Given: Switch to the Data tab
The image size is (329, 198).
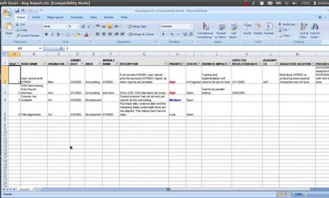Looking at the screenshot, I should [93, 17].
